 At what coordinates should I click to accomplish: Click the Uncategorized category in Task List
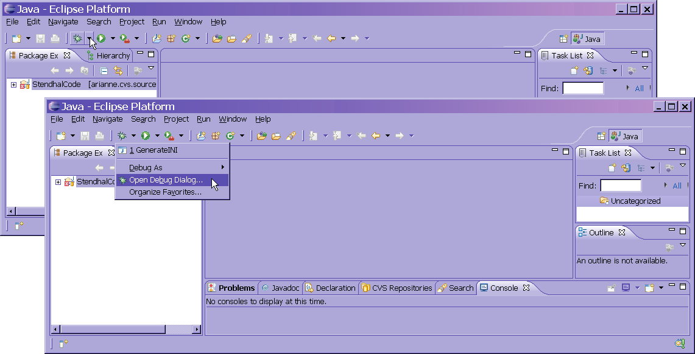[x=635, y=201]
